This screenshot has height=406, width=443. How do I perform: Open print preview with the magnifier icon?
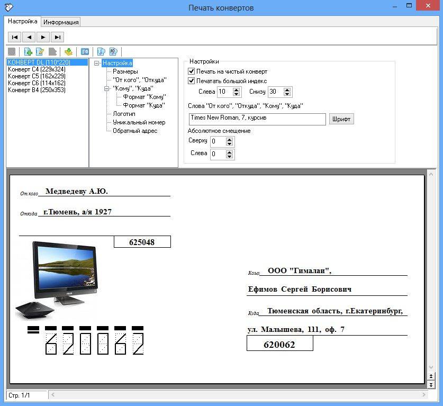click(x=101, y=52)
